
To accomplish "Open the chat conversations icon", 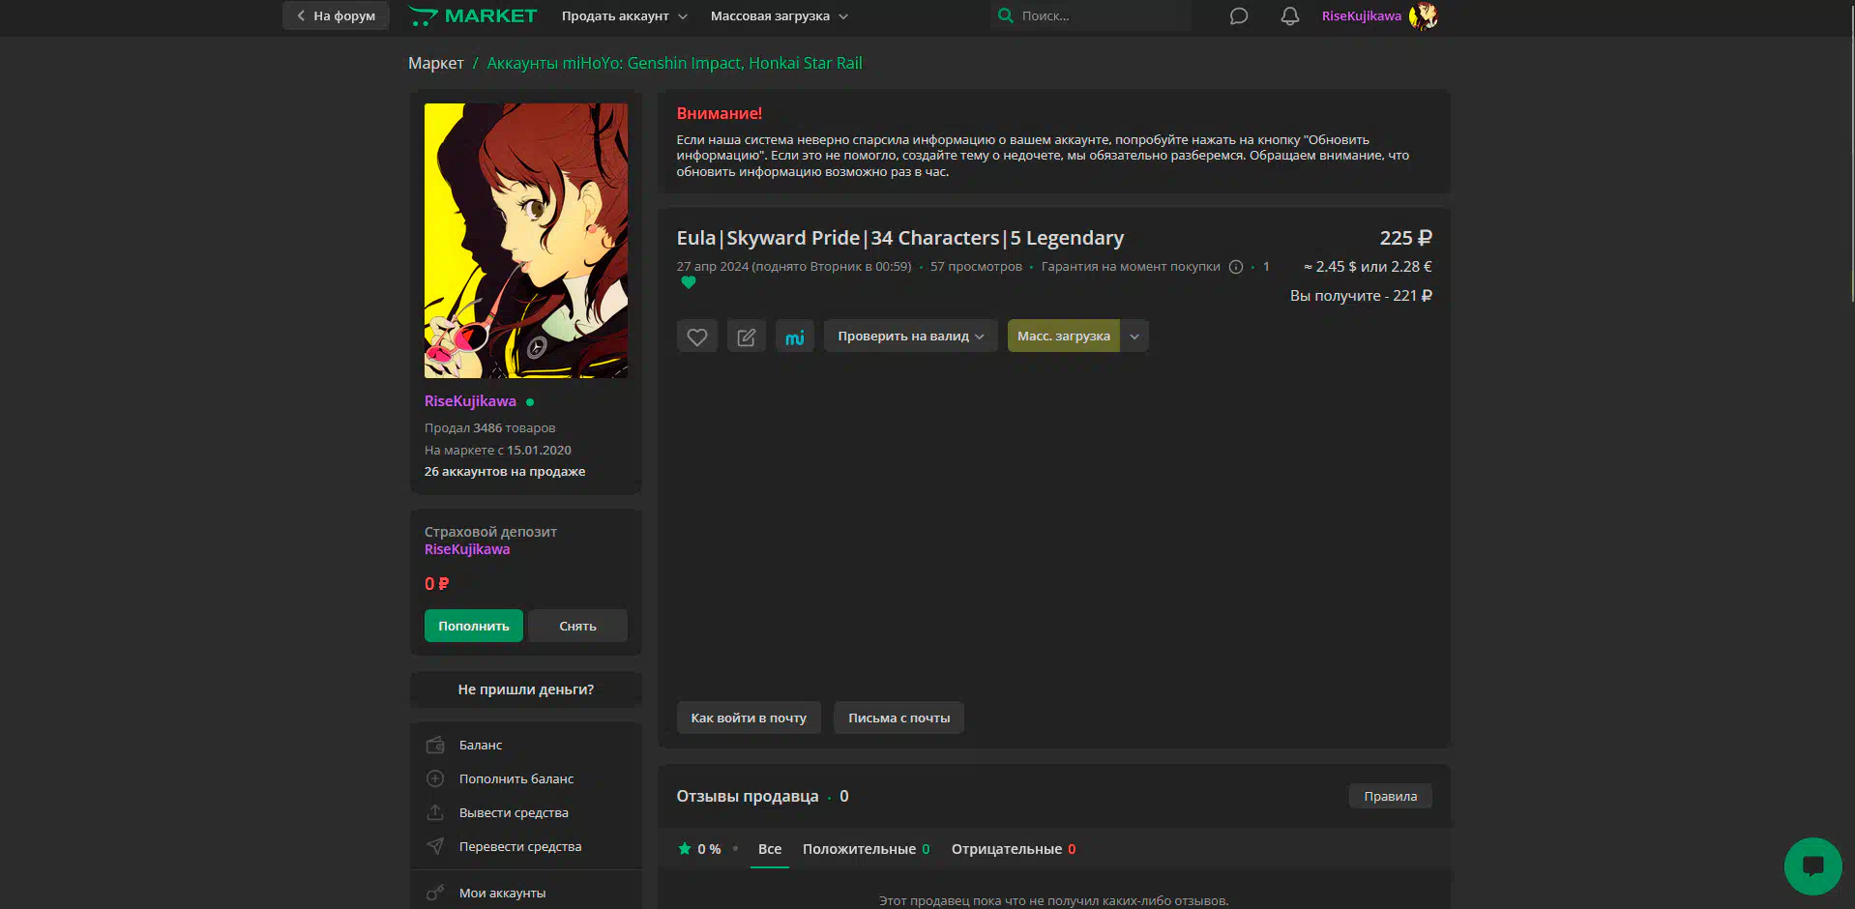I will pos(1239,16).
